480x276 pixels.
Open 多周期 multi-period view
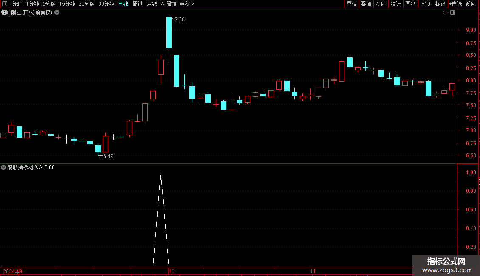point(168,4)
